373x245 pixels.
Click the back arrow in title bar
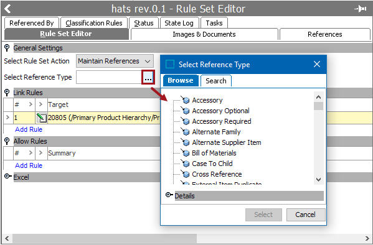click(7, 9)
